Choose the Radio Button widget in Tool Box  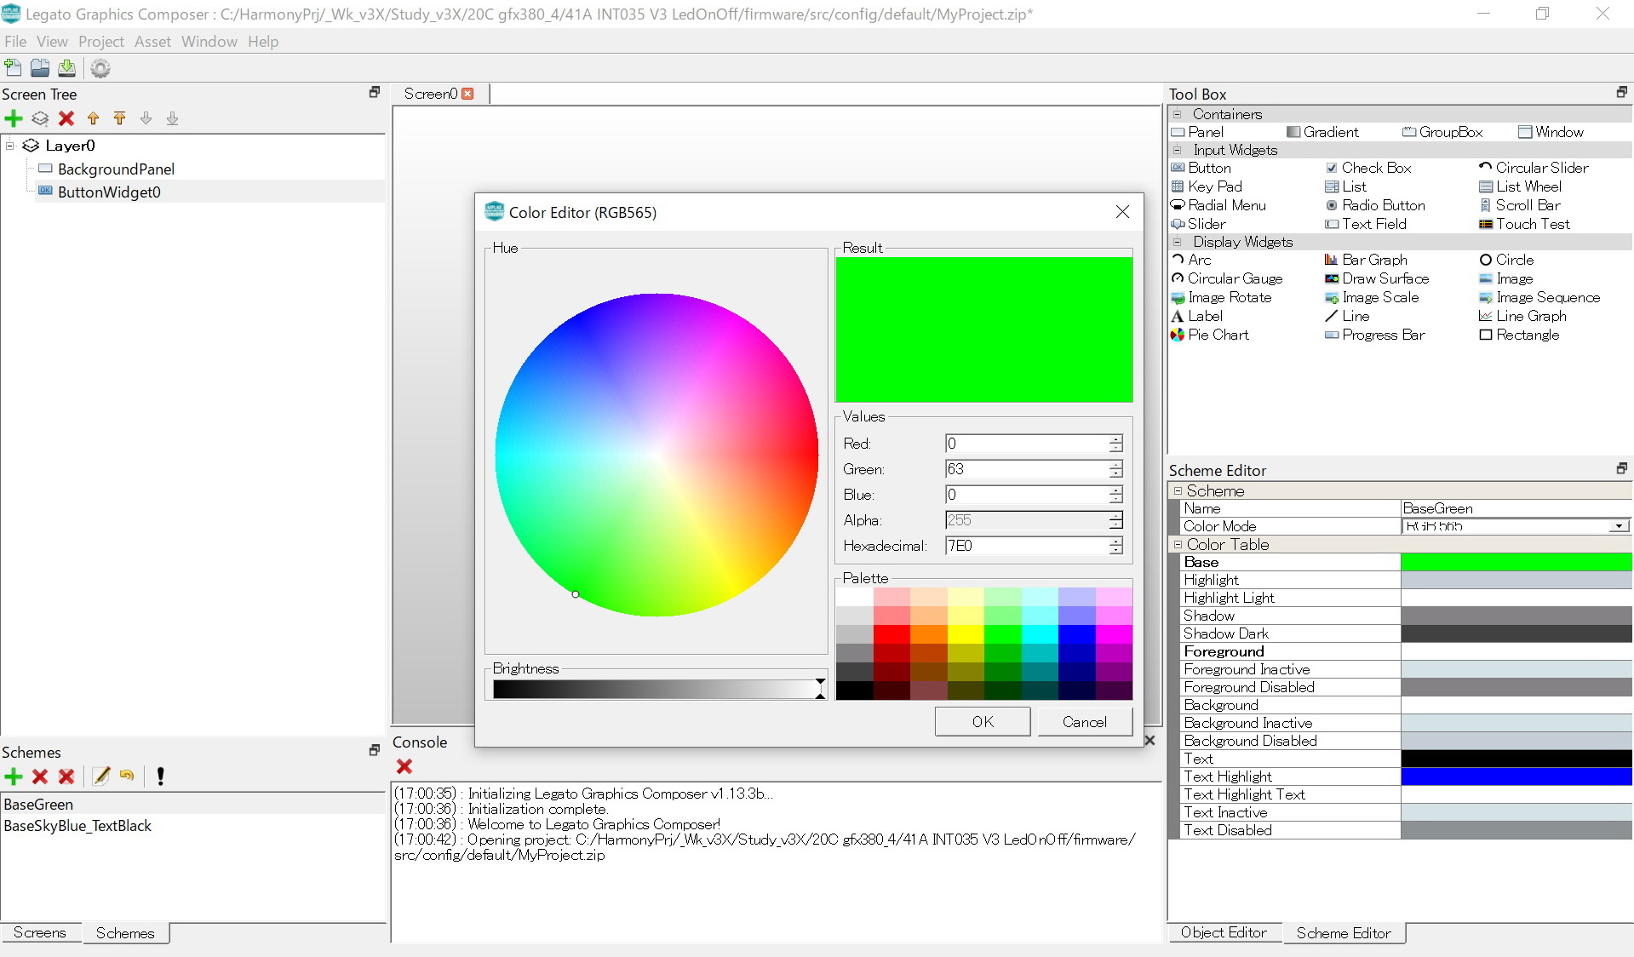(1383, 205)
